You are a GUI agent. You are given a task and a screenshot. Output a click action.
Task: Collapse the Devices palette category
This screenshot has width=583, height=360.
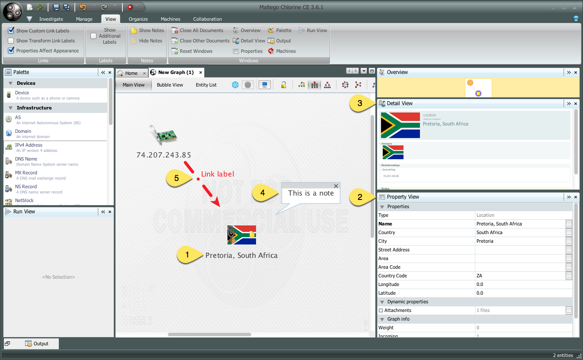[x=10, y=83]
